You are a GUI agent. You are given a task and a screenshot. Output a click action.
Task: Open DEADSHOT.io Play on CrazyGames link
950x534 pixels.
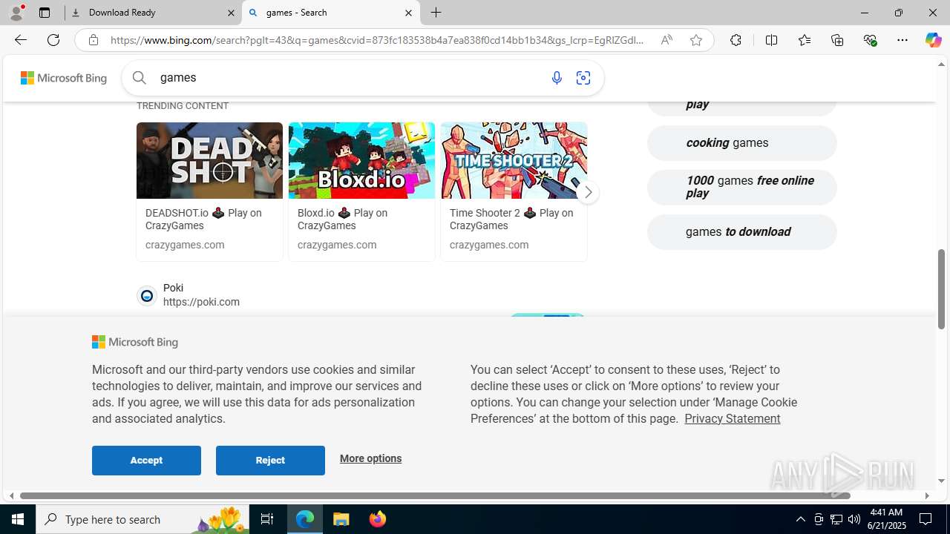203,220
